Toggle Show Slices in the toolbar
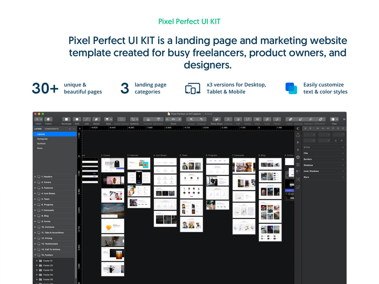The image size is (379, 284). (x=217, y=119)
